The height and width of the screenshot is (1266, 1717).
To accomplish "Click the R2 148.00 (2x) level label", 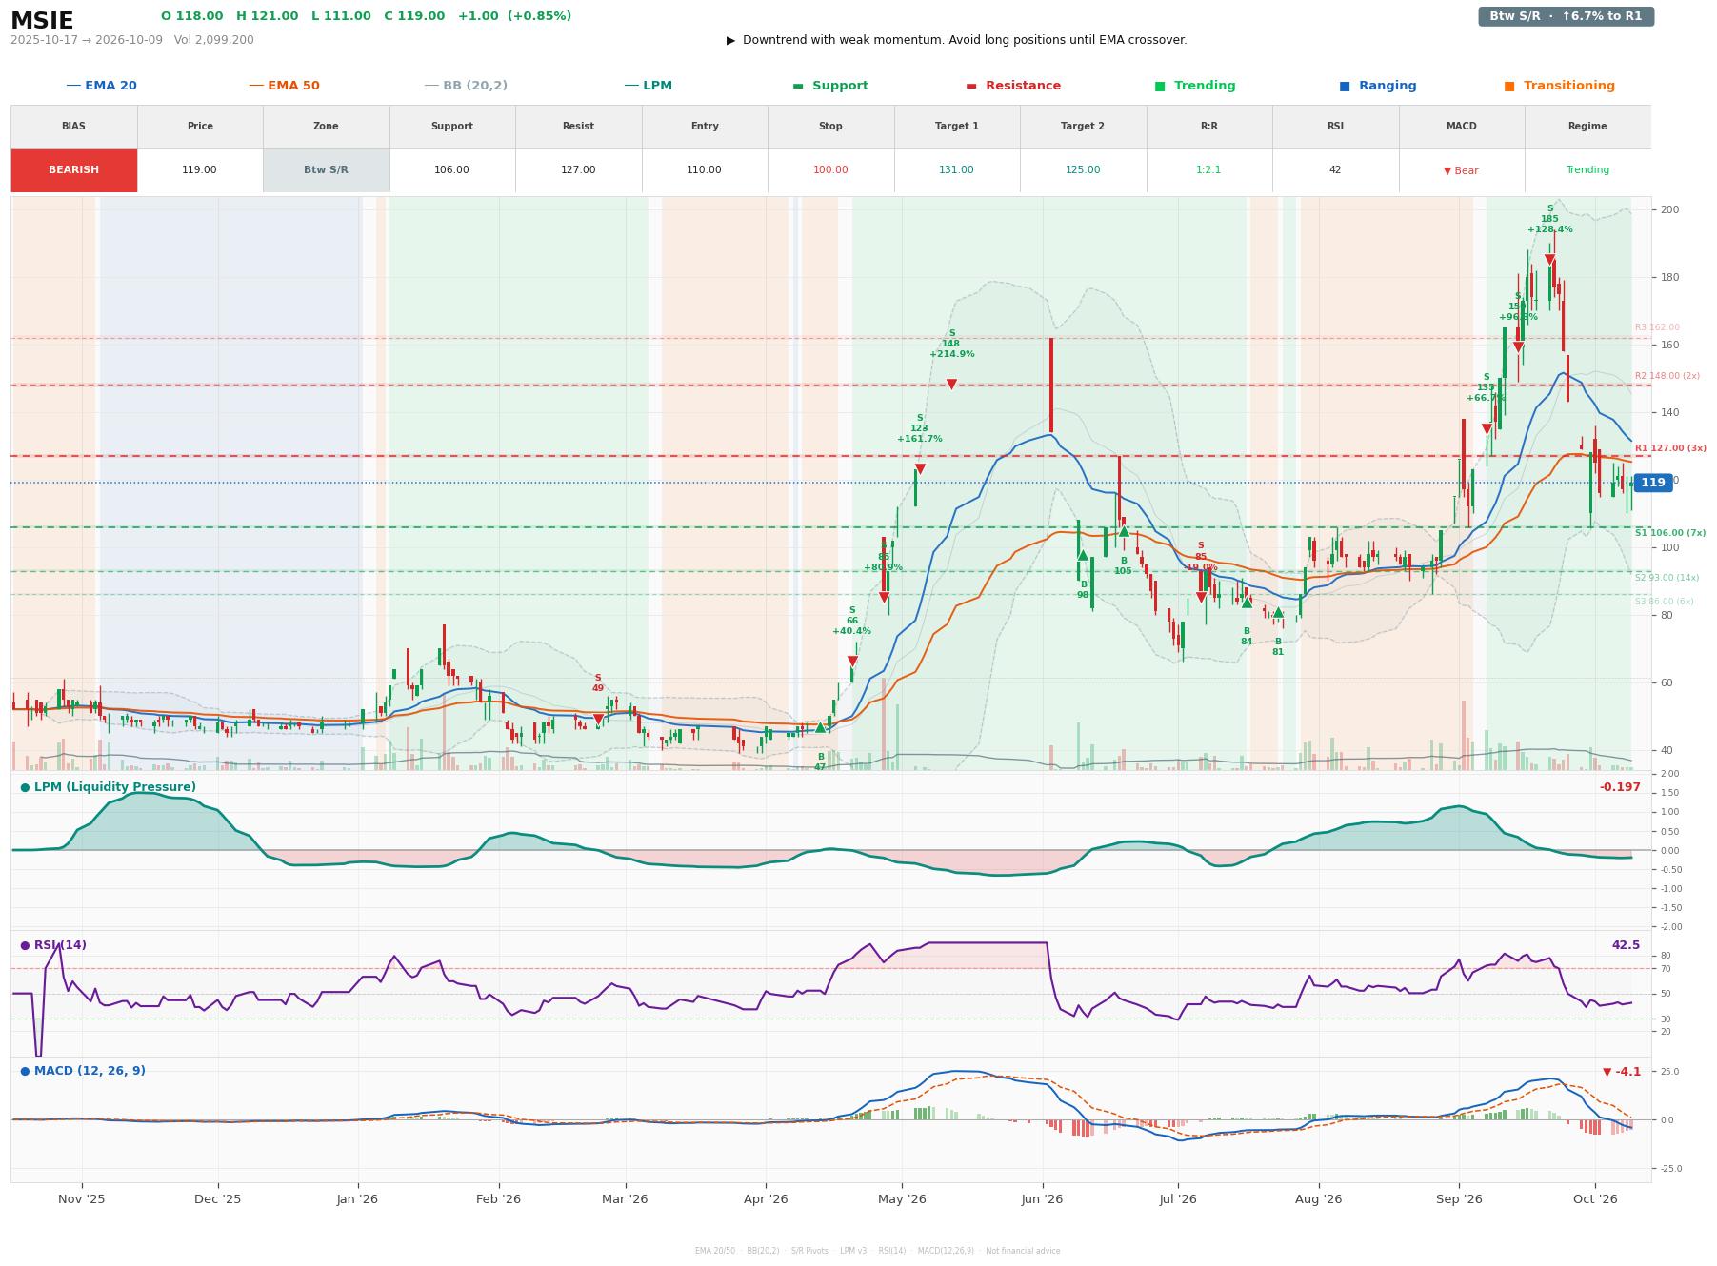I will point(1667,376).
